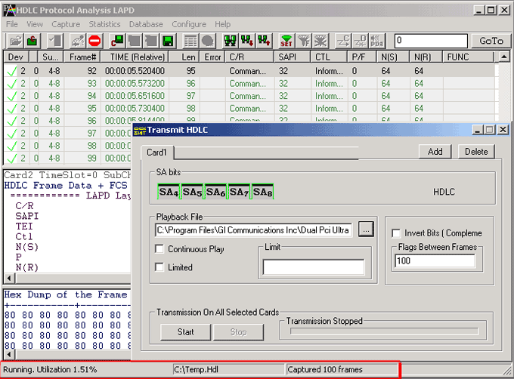Click the browse '...' button for Playback File
Viewport: 514px width, 379px height.
click(x=366, y=230)
